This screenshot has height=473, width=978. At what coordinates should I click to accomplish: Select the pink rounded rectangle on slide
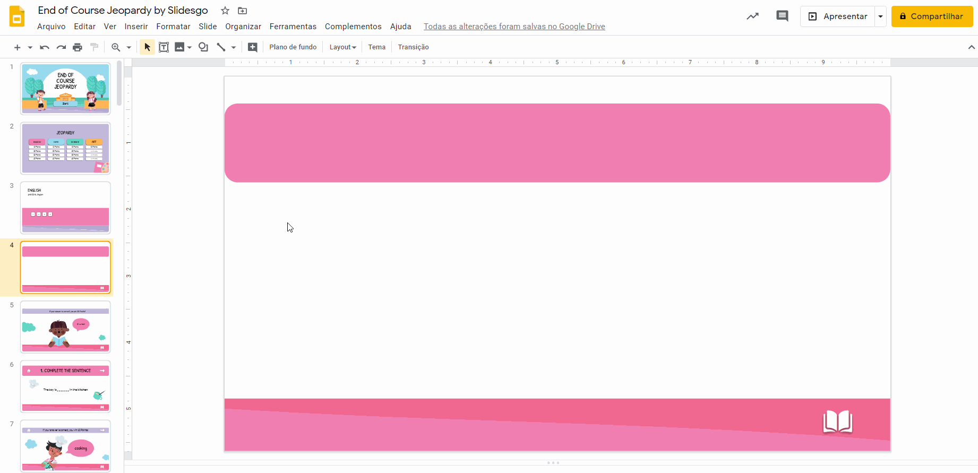(557, 143)
